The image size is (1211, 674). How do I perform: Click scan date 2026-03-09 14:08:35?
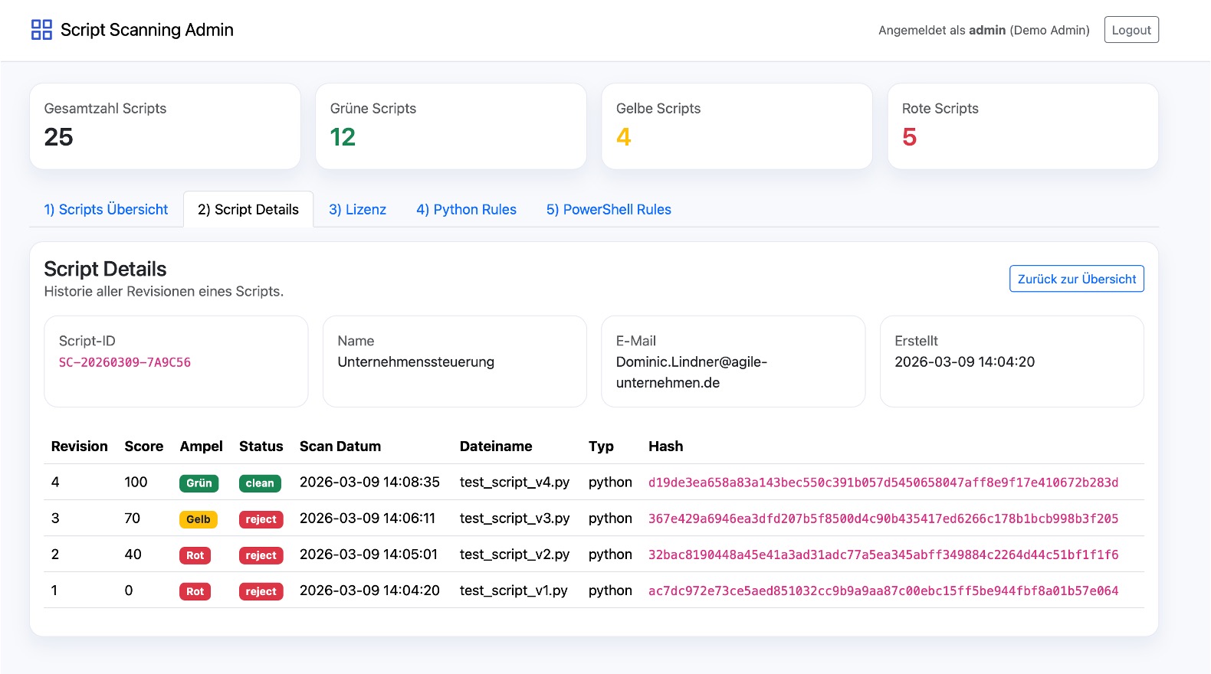point(369,482)
